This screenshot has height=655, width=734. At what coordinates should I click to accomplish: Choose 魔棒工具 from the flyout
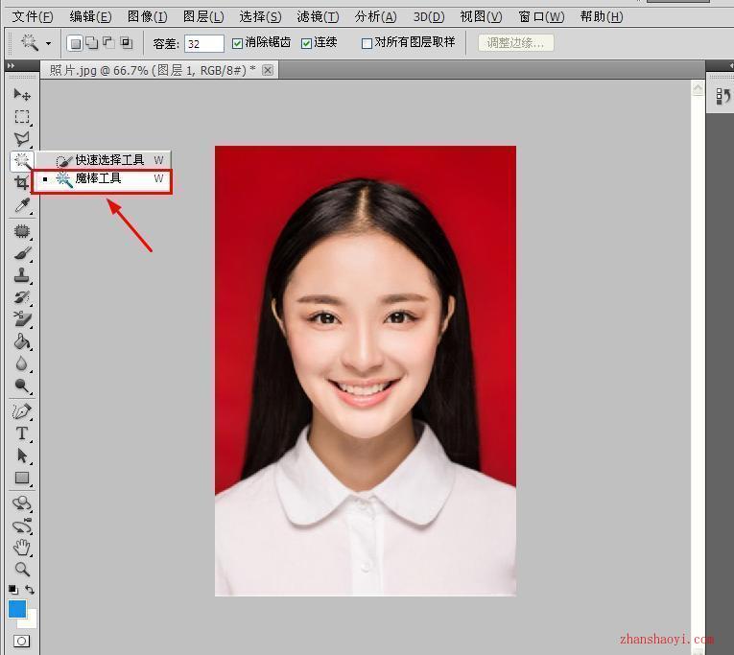102,178
